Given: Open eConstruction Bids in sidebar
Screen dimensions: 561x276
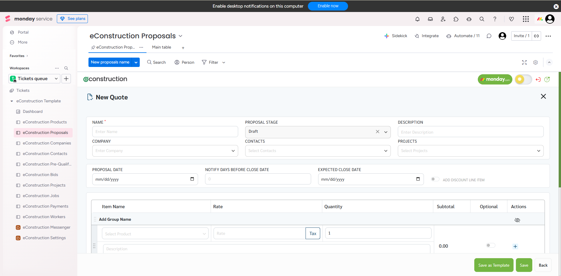Looking at the screenshot, I should [x=40, y=175].
